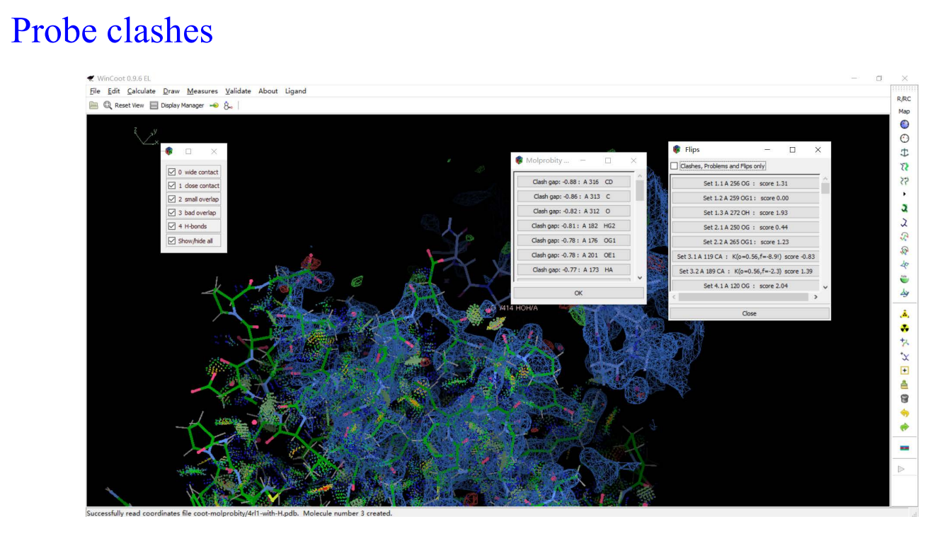Select the Edit Backbone Torsions icon

point(904,293)
